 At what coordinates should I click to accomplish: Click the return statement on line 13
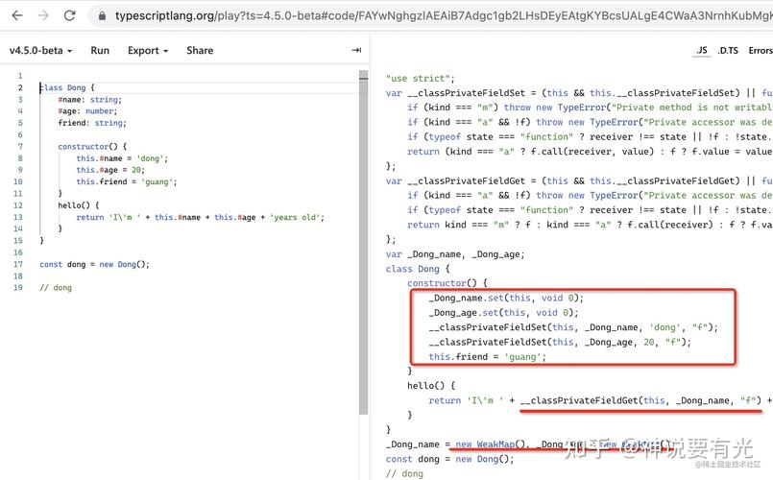[201, 217]
